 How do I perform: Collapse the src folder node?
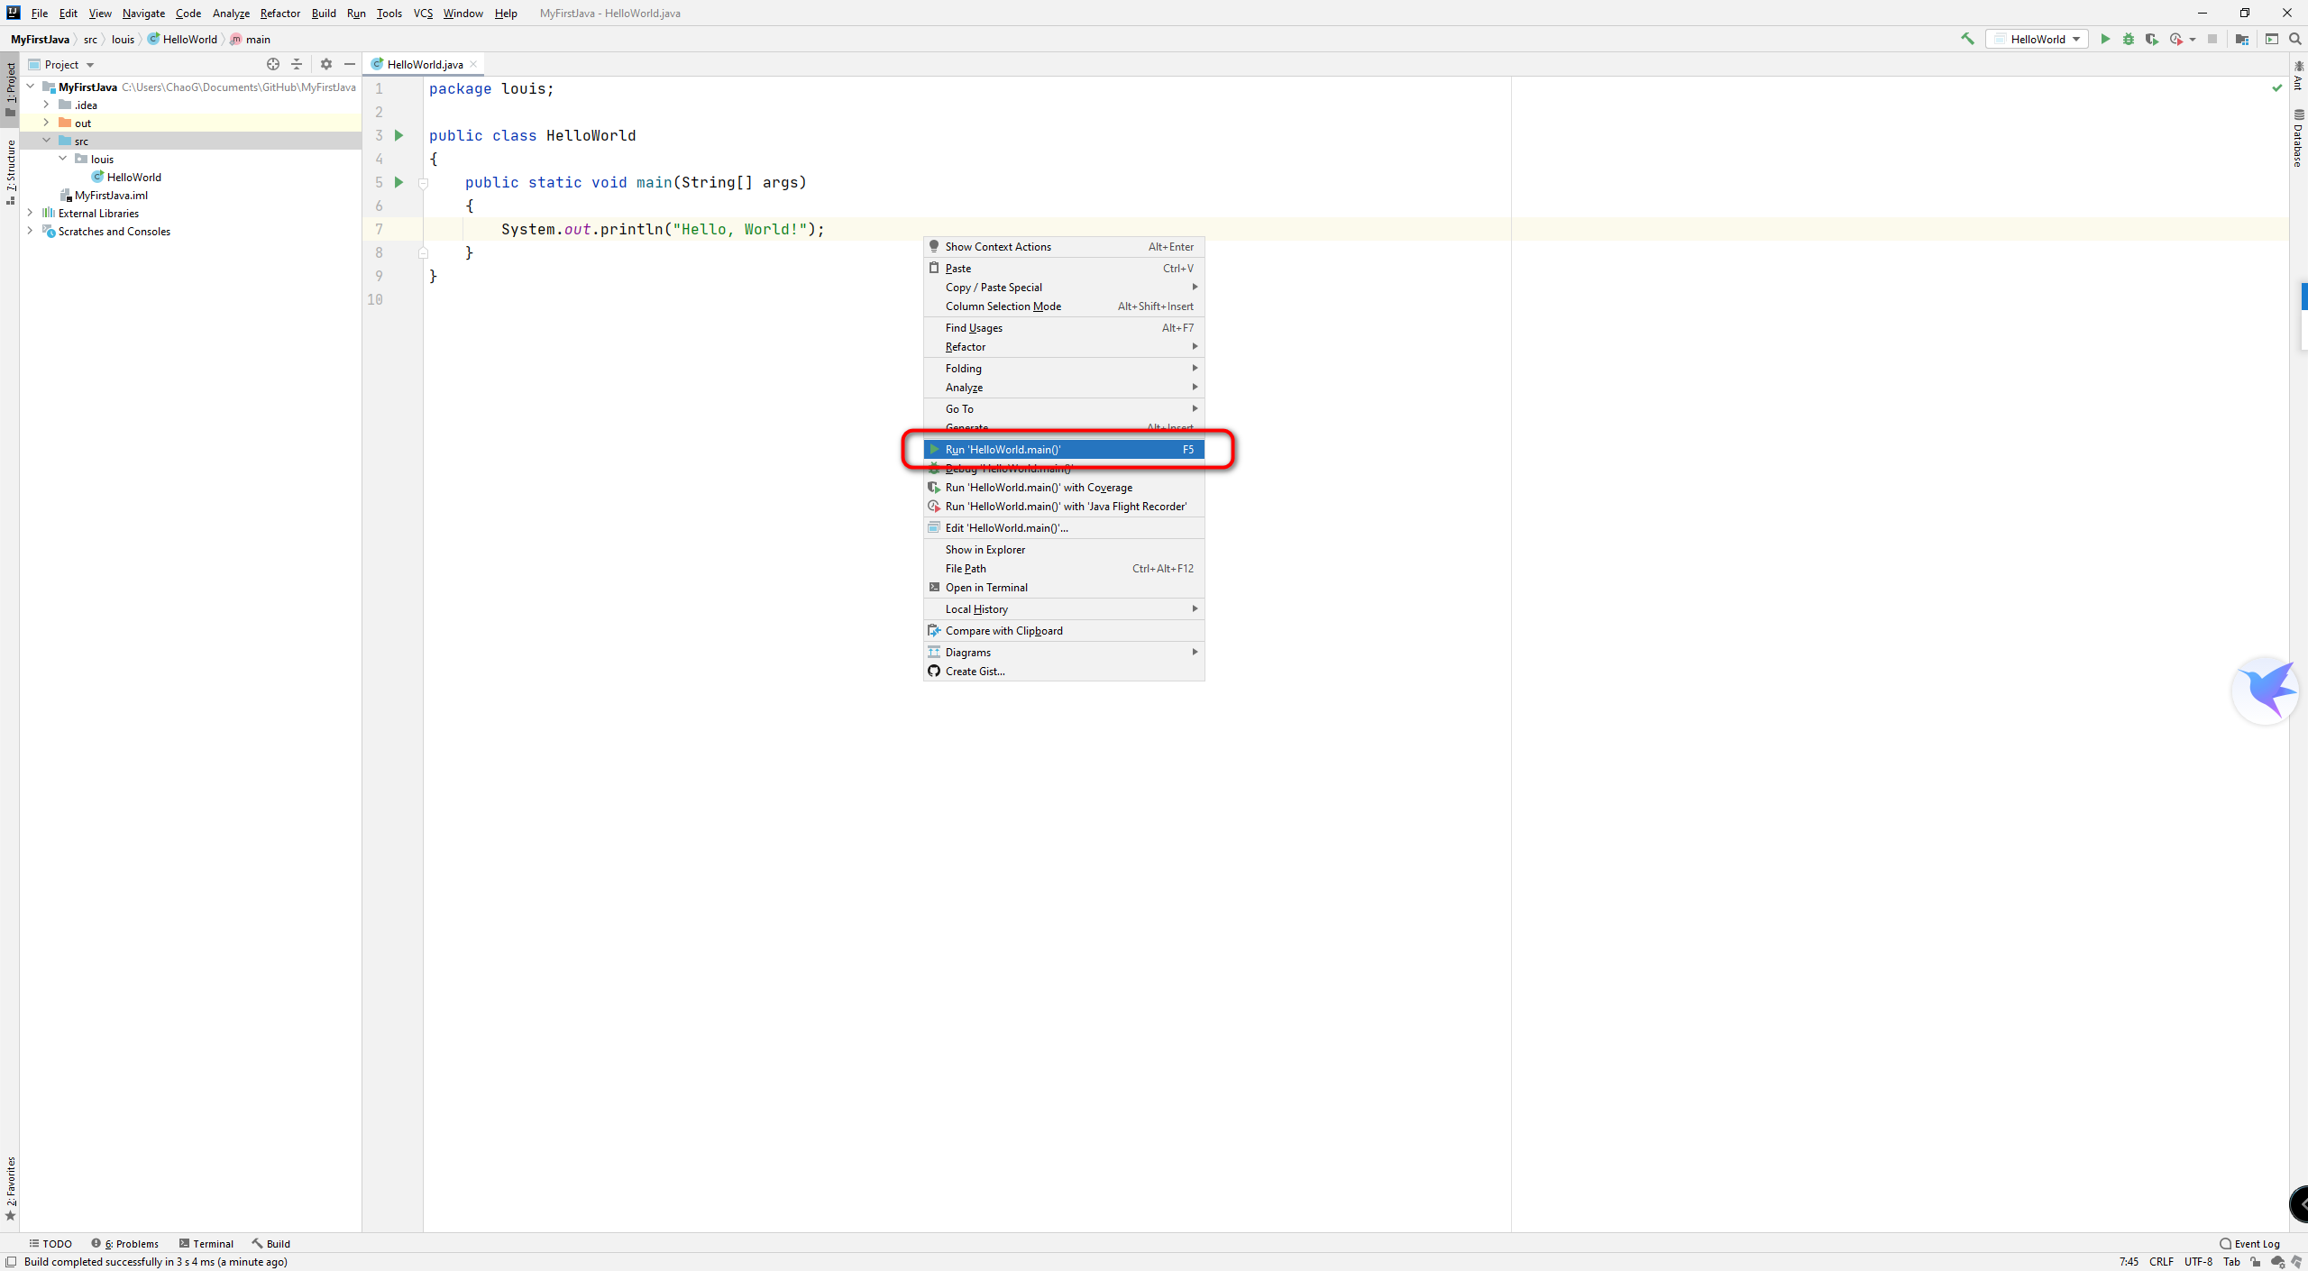[47, 141]
